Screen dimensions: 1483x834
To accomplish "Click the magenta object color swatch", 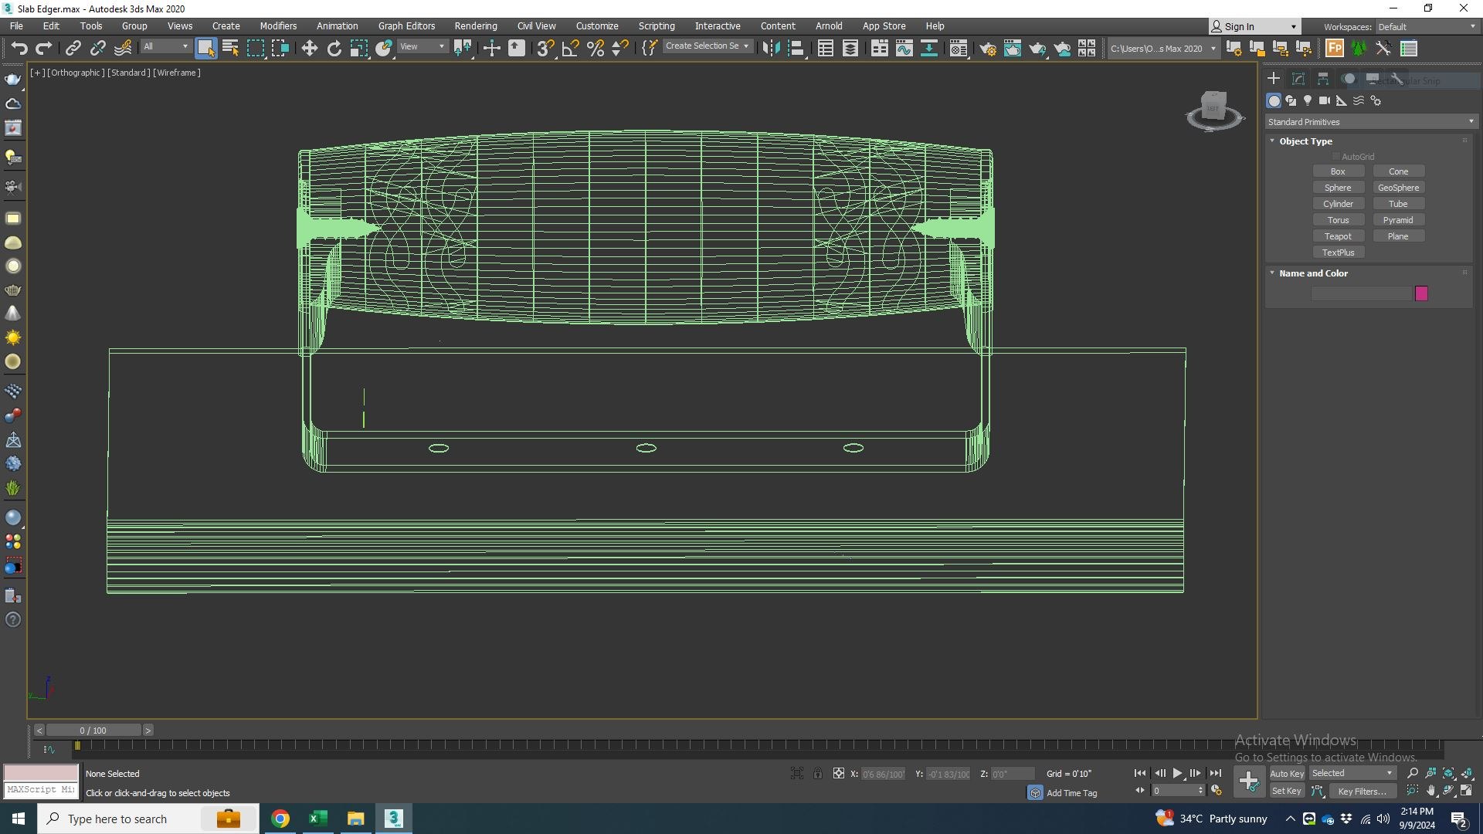I will pos(1421,293).
